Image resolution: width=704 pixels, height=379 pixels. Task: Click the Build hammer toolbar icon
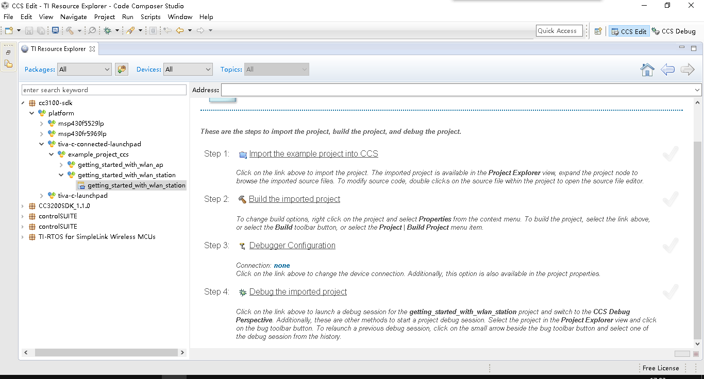(70, 31)
